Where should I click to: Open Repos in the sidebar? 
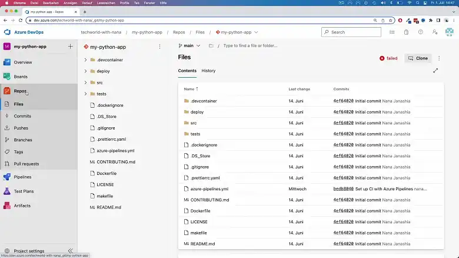click(20, 91)
